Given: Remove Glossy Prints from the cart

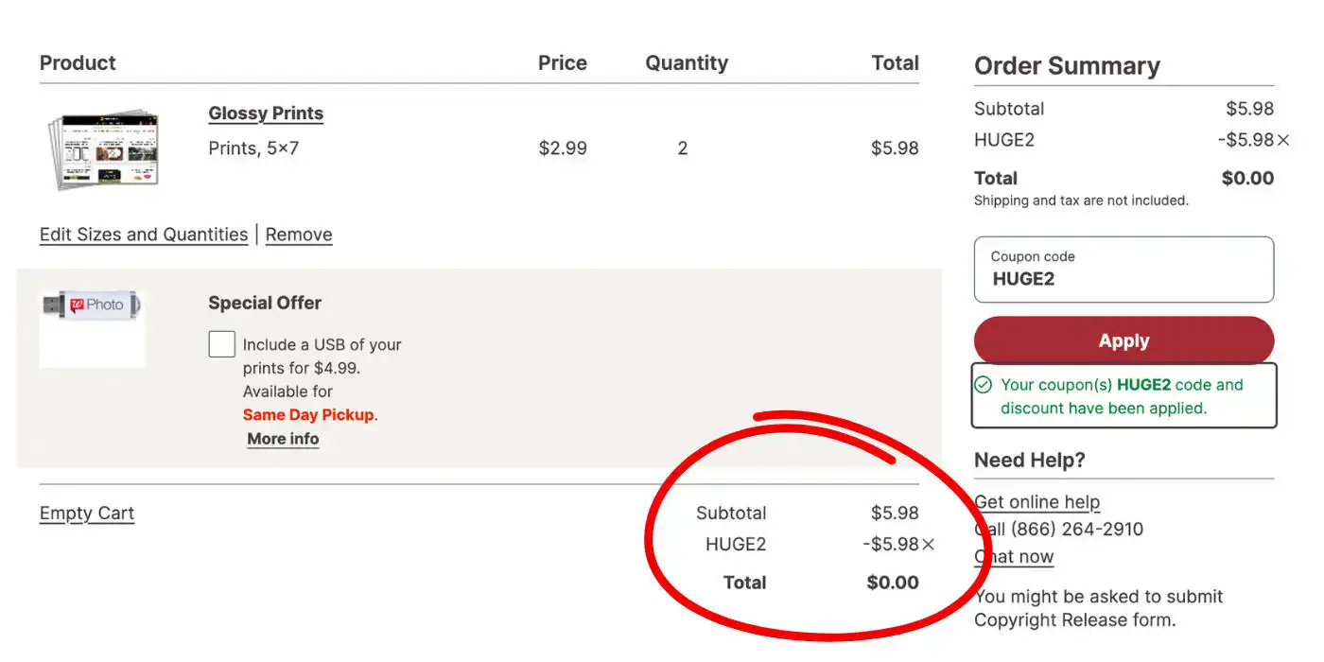Looking at the screenshot, I should point(299,235).
